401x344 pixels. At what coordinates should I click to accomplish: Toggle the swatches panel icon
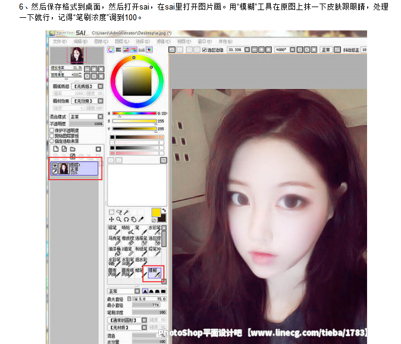[x=142, y=49]
